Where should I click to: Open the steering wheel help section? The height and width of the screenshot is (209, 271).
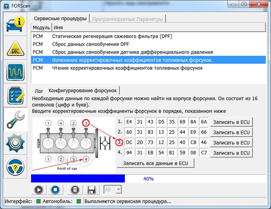coord(15,167)
